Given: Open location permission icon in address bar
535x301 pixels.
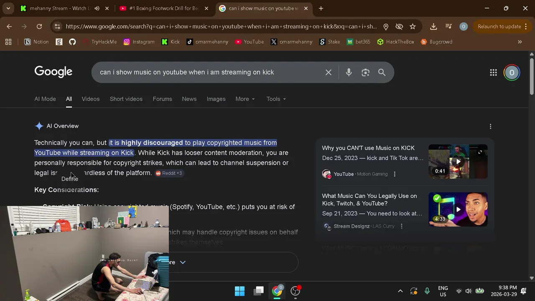Looking at the screenshot, I should [386, 26].
